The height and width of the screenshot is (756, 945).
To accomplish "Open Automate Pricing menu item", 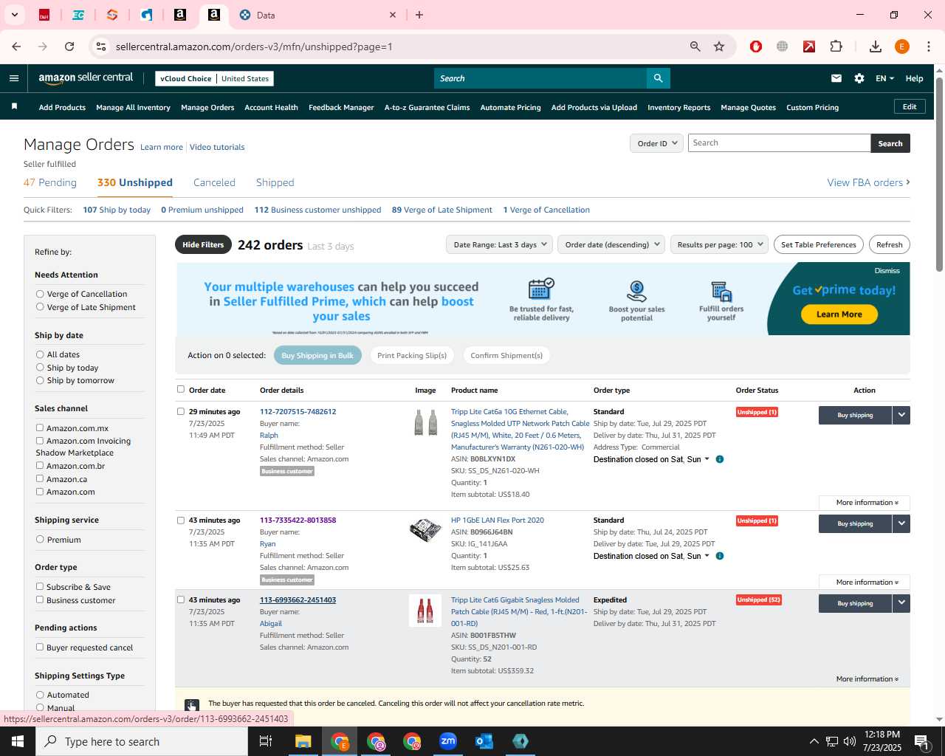I will click(x=510, y=107).
